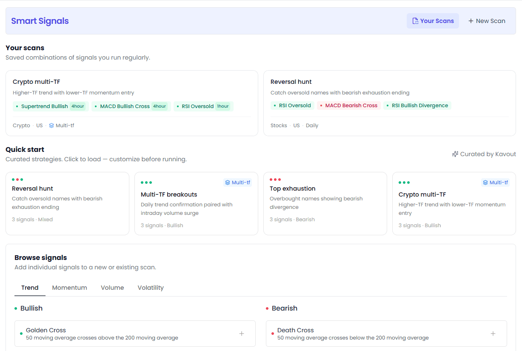Show the Volatility tab
This screenshot has width=522, height=351.
click(151, 288)
